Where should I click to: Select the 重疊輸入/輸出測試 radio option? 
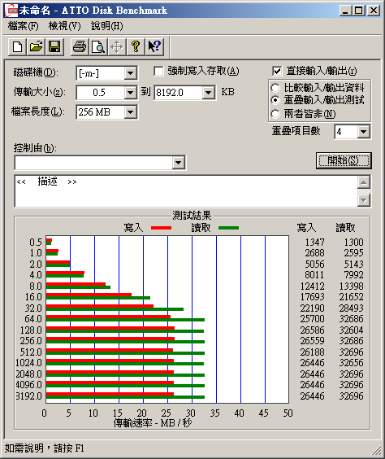(275, 100)
